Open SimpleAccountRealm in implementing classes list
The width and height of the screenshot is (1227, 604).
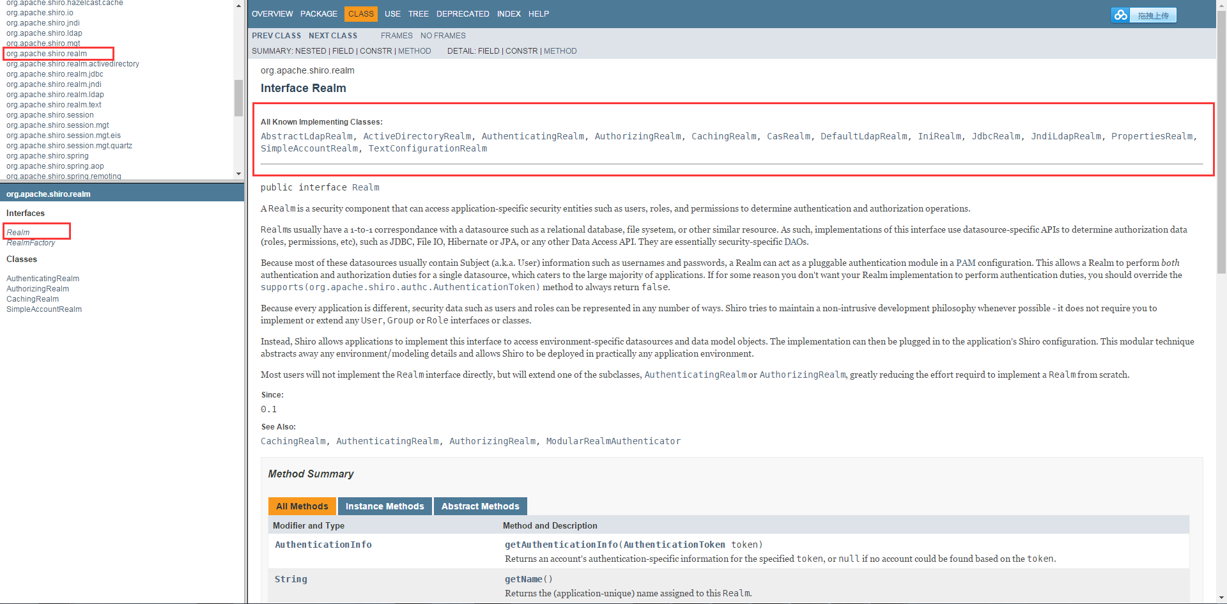(309, 148)
